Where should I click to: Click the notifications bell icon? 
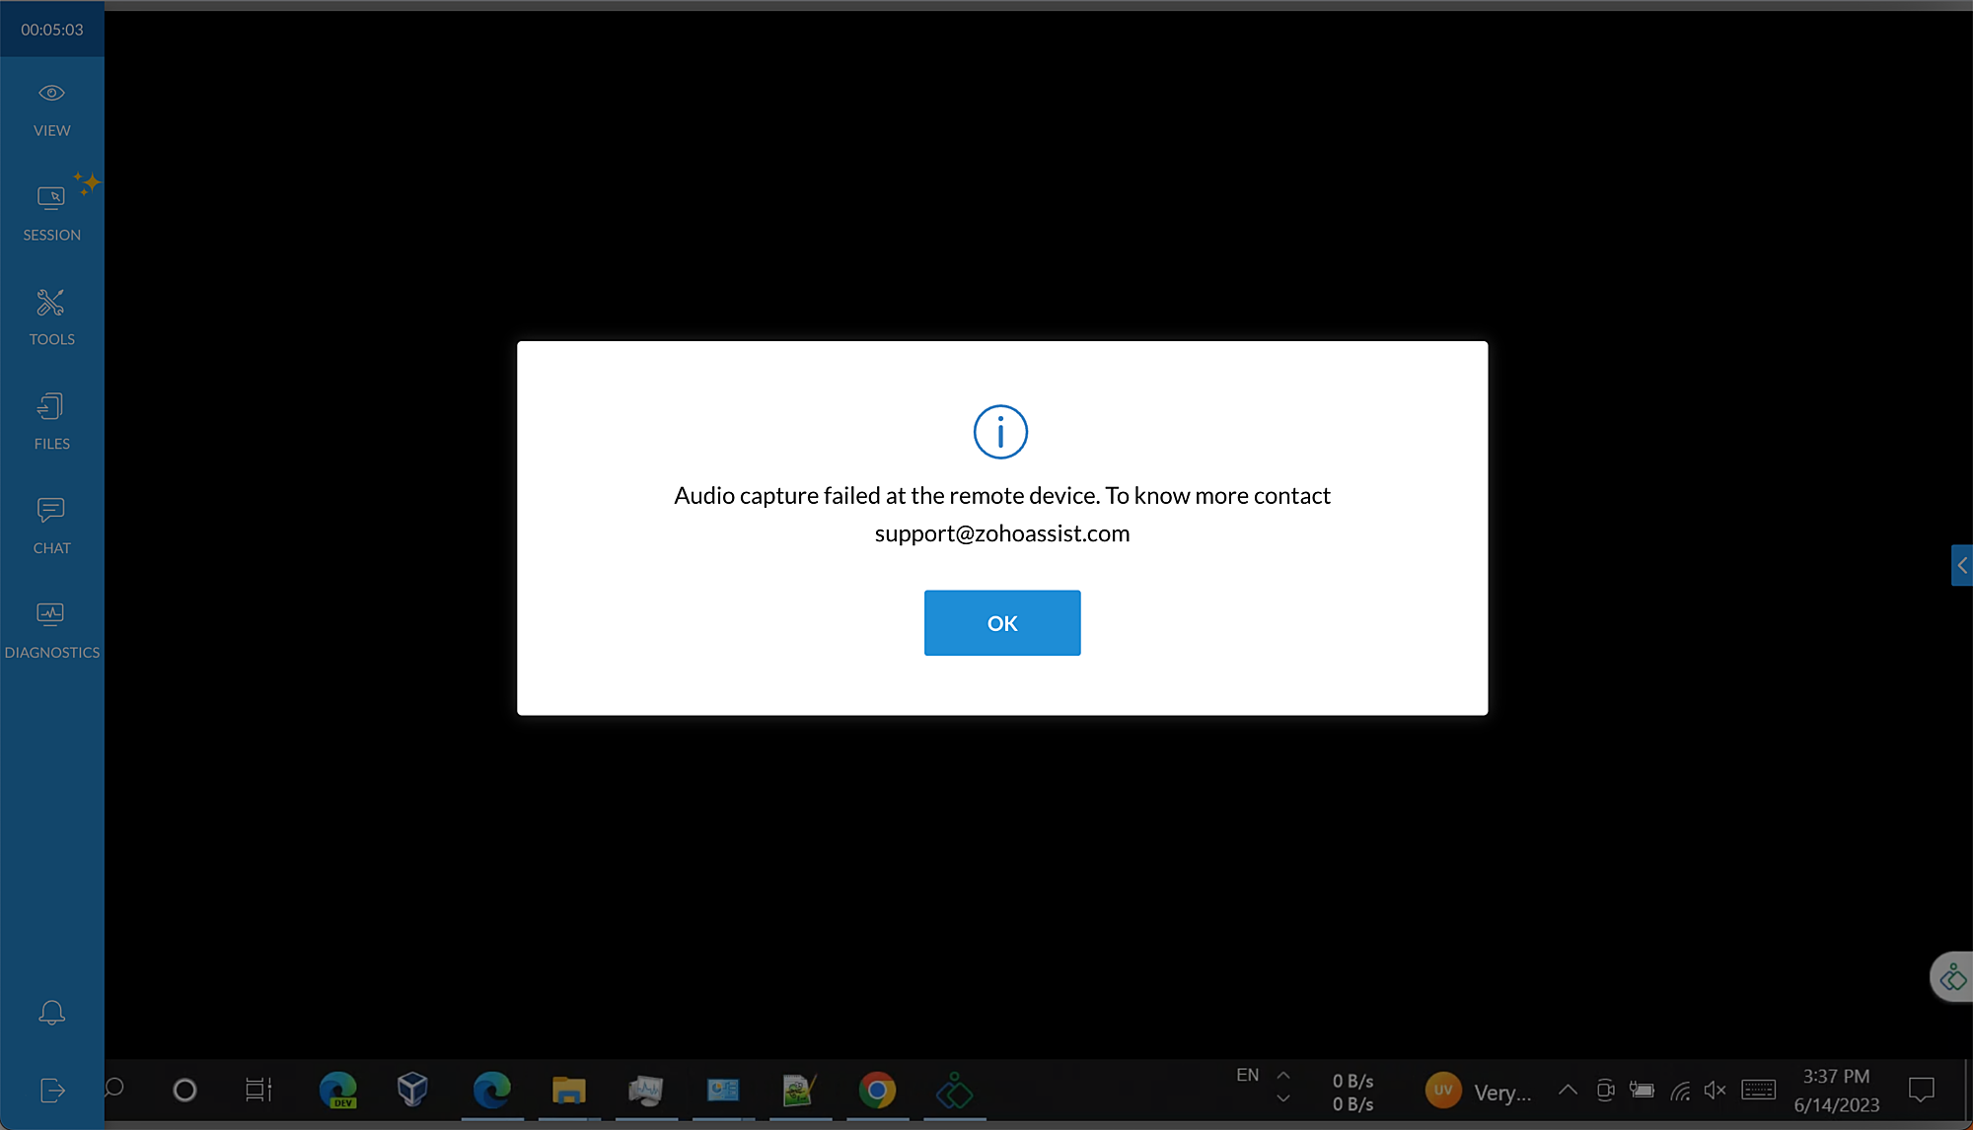point(51,1013)
